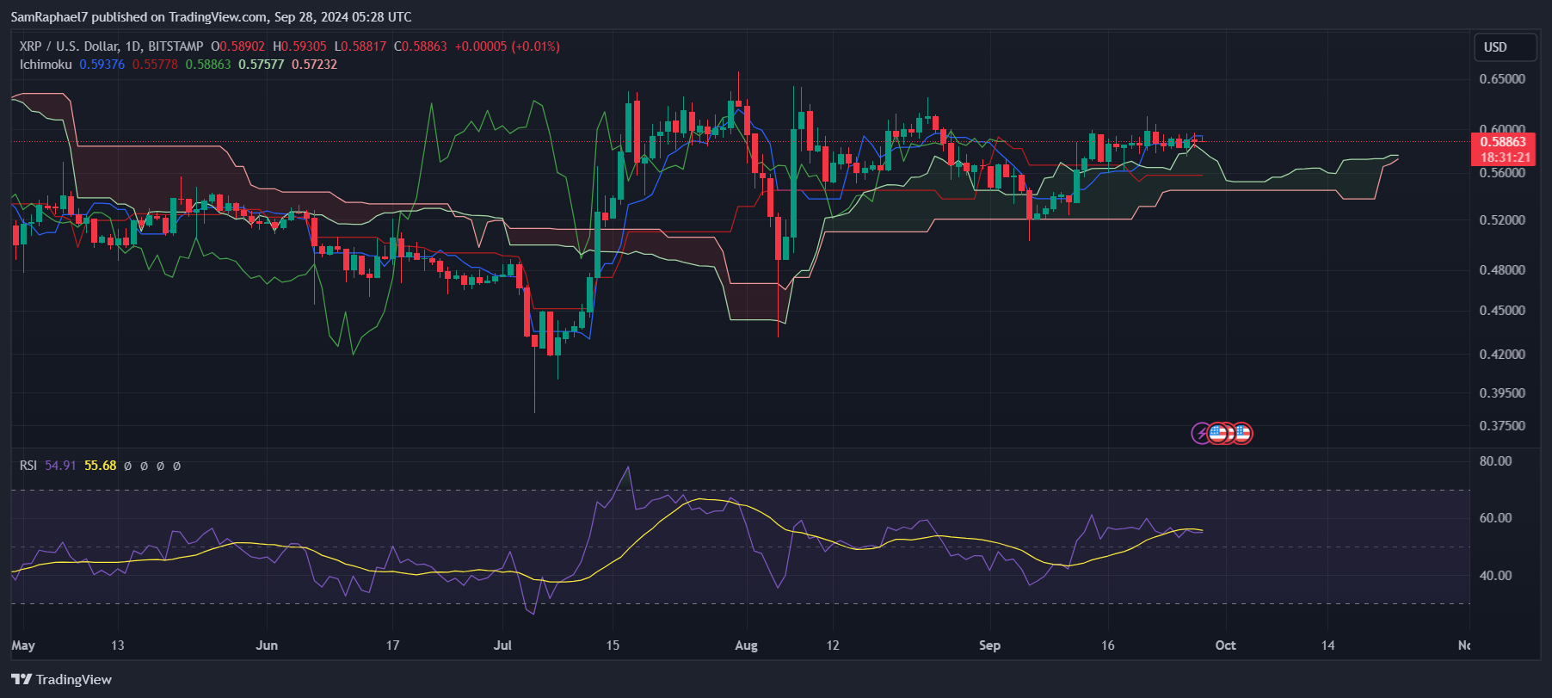The image size is (1552, 698).
Task: Click the change value +0.00005 (+0.01%)
Action: (x=508, y=46)
